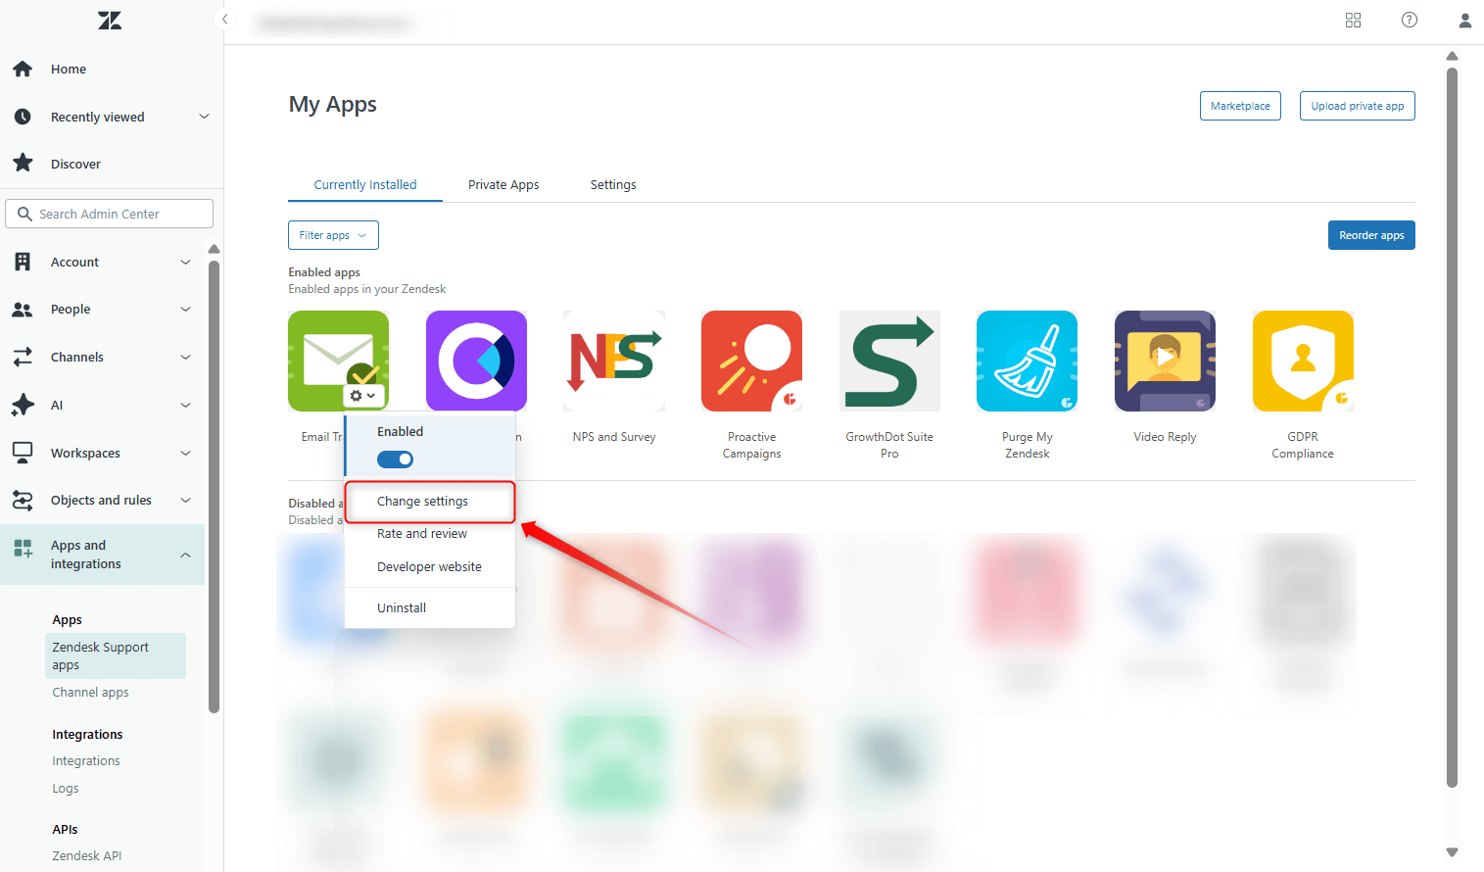Open the user profile icon

[1465, 20]
